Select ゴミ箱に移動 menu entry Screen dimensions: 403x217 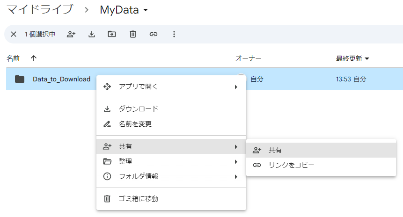[x=139, y=199]
